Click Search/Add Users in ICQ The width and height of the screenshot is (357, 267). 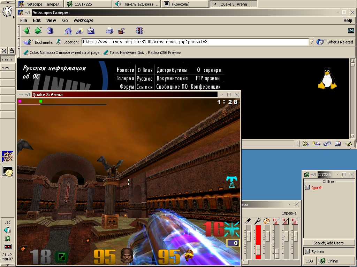point(328,243)
